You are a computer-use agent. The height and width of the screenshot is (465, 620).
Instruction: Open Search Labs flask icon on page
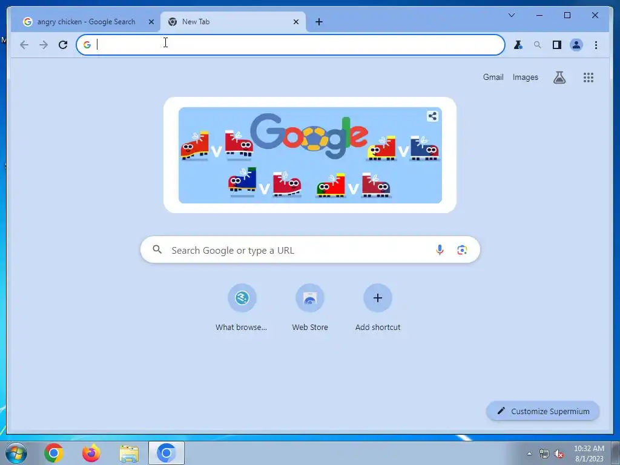[x=559, y=77]
